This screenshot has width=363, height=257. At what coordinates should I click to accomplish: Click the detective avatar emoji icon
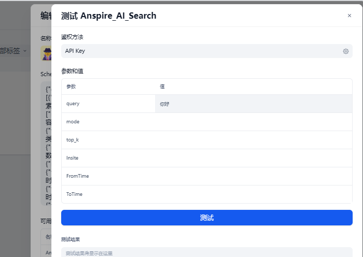(x=46, y=53)
